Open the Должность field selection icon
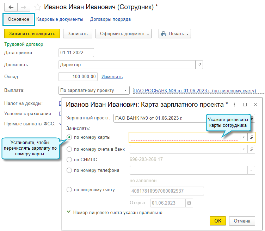This screenshot has width=265, height=231. tap(199, 65)
